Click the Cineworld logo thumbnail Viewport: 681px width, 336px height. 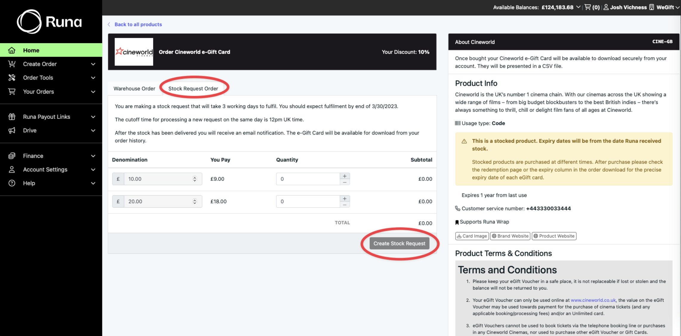pos(134,52)
